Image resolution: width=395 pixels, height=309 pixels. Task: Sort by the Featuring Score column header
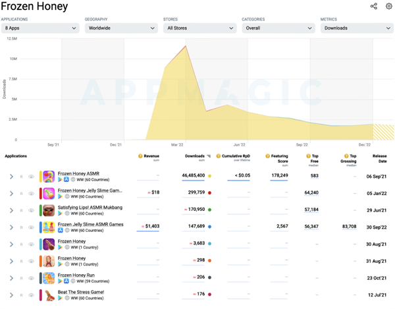tap(279, 159)
